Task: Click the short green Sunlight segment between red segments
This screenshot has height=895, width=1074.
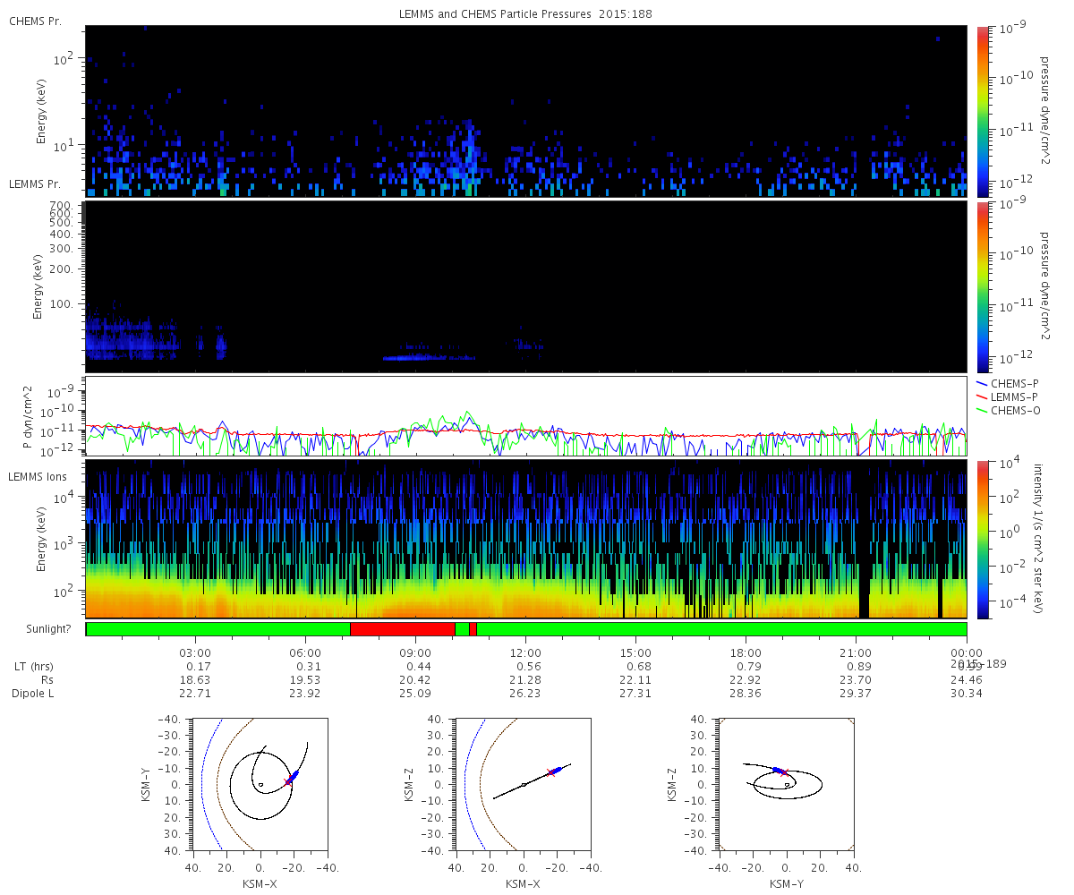Action: click(x=462, y=629)
